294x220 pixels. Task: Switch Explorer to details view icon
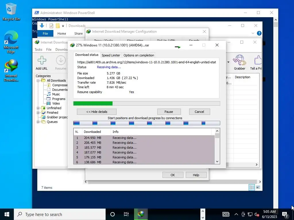pos(252,187)
